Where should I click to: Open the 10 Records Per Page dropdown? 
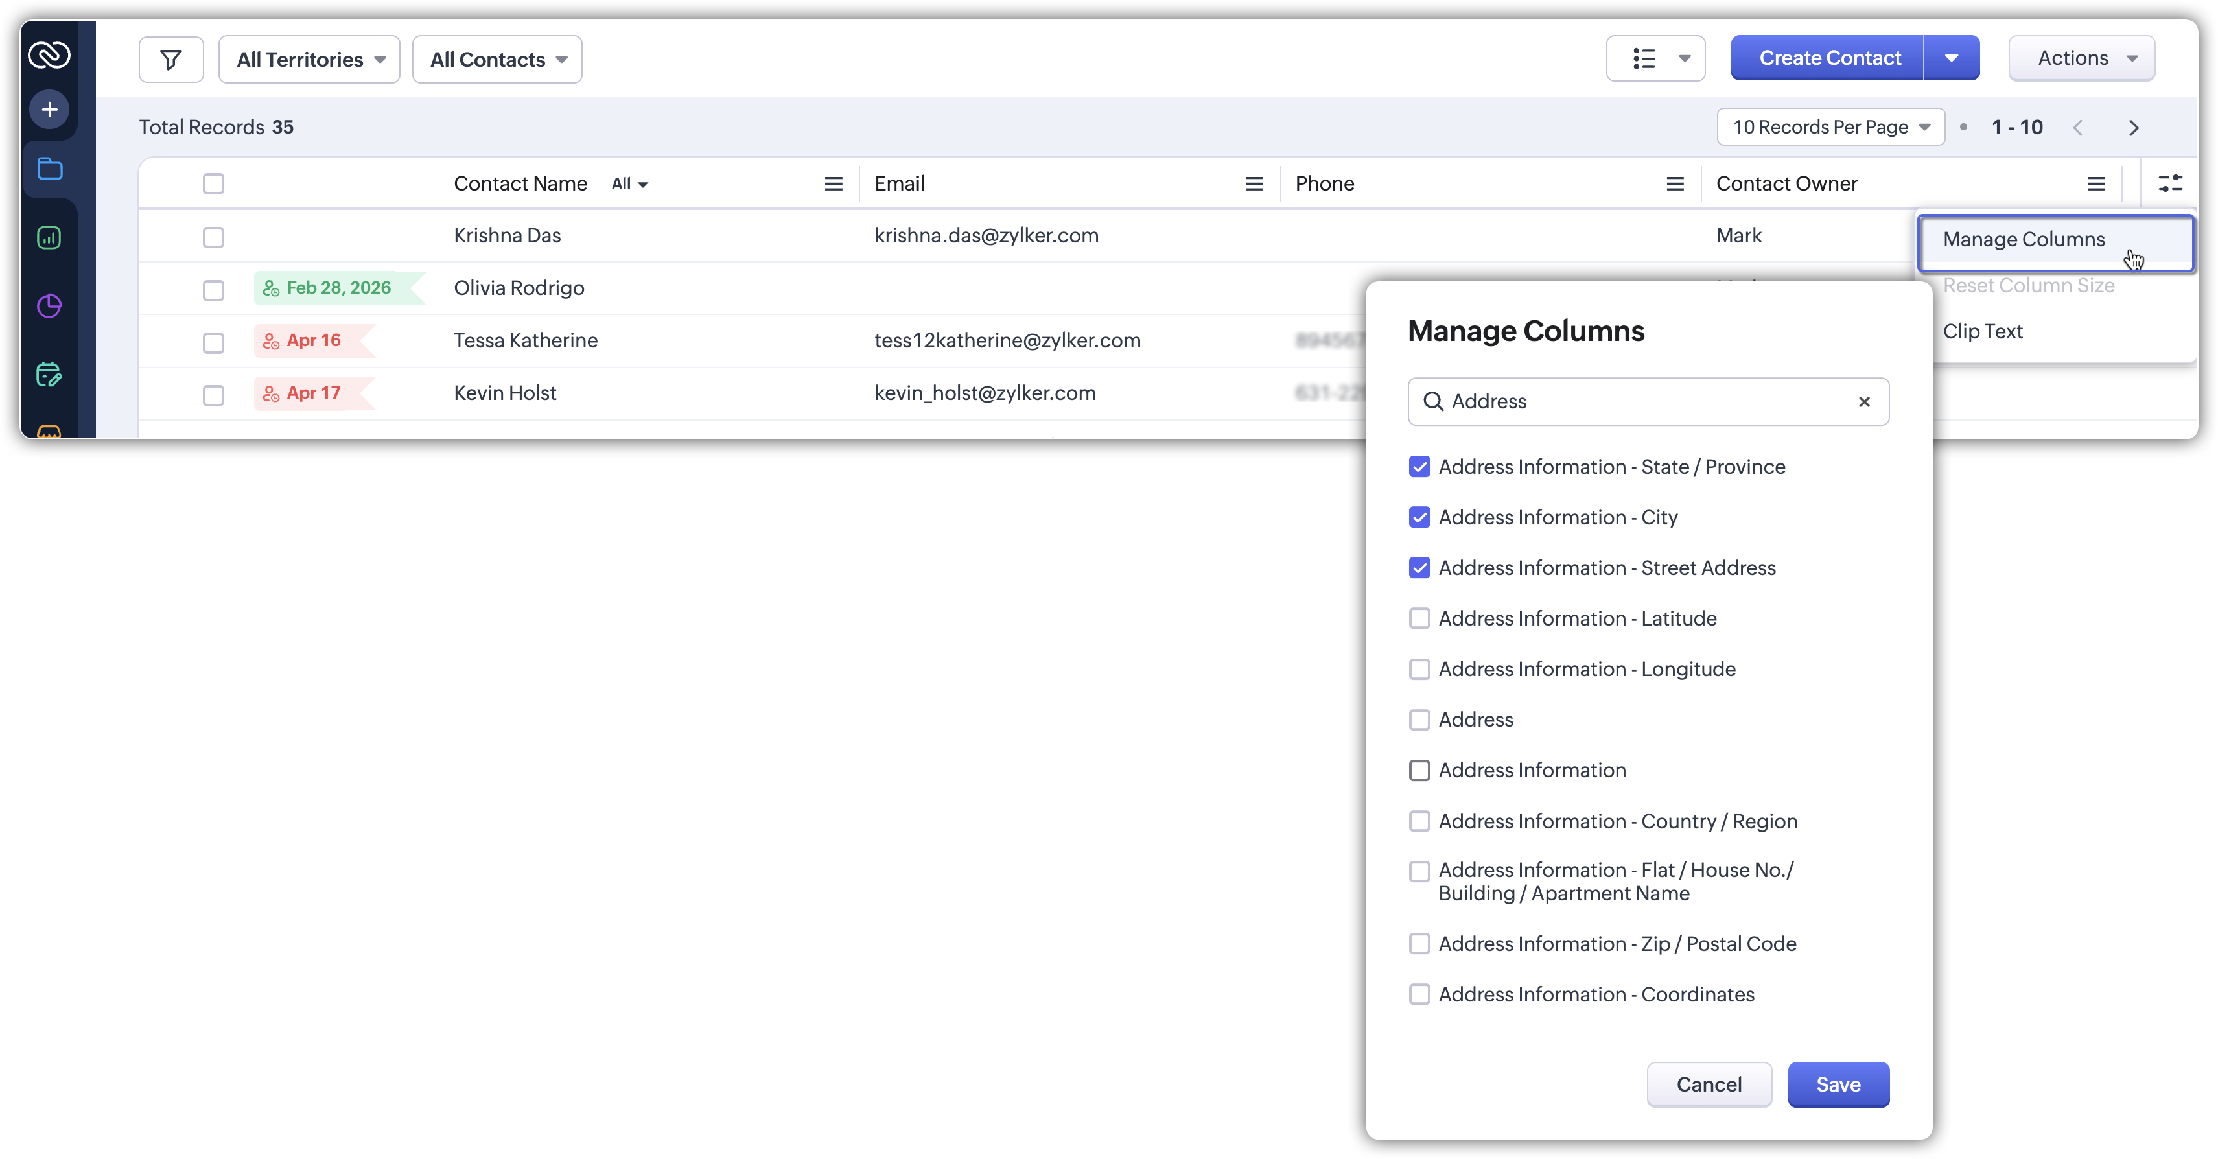[1830, 128]
